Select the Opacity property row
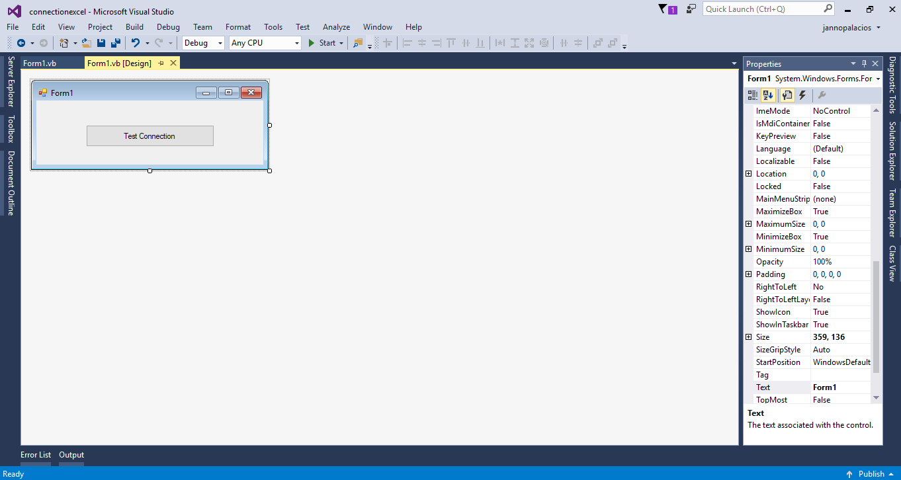The width and height of the screenshot is (901, 480). [812, 262]
